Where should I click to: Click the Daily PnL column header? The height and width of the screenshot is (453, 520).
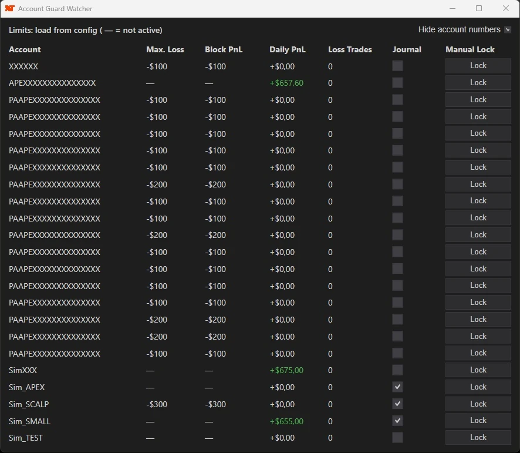pos(288,49)
